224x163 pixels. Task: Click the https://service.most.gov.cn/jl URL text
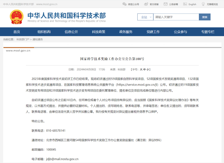[x=137, y=85]
